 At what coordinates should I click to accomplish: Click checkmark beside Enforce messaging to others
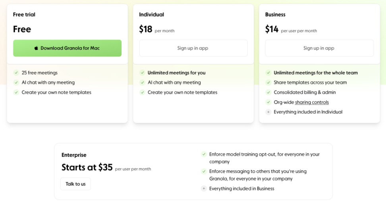click(x=204, y=171)
